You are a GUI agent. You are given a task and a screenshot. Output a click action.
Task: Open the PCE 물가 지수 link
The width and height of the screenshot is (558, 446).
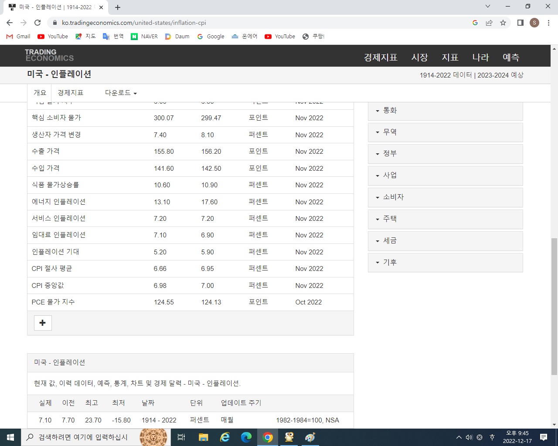pos(53,302)
